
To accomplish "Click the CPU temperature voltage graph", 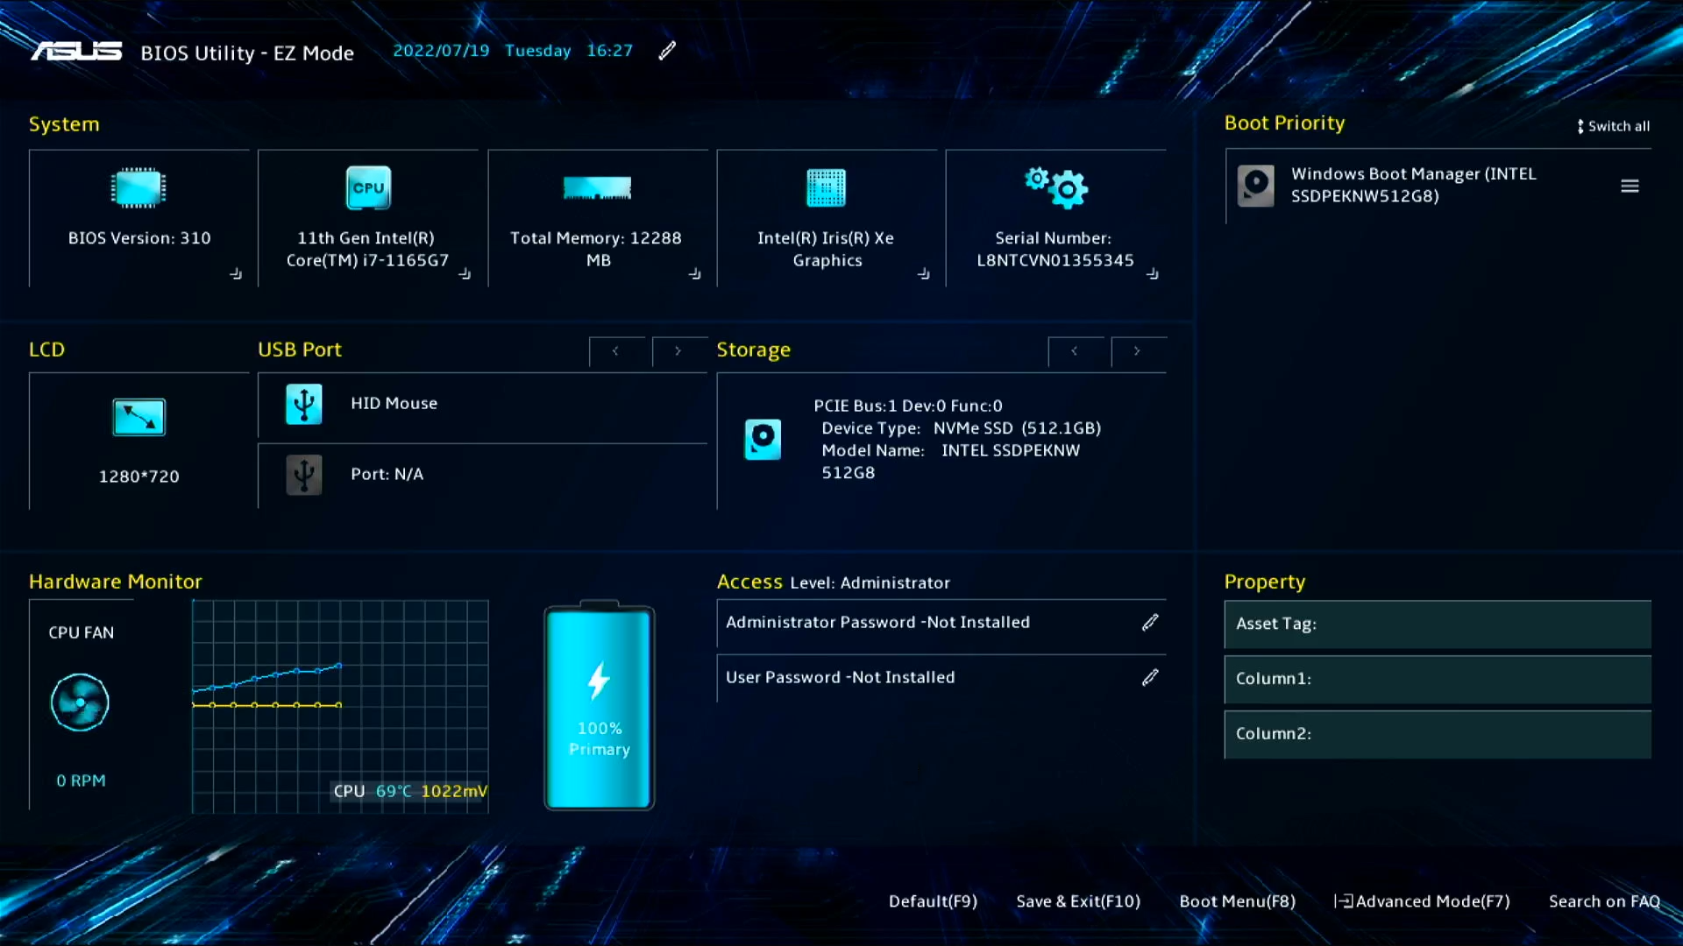I will coord(340,706).
